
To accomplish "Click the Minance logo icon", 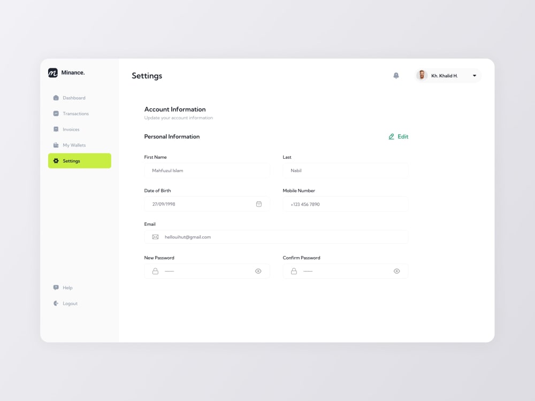I will point(53,73).
